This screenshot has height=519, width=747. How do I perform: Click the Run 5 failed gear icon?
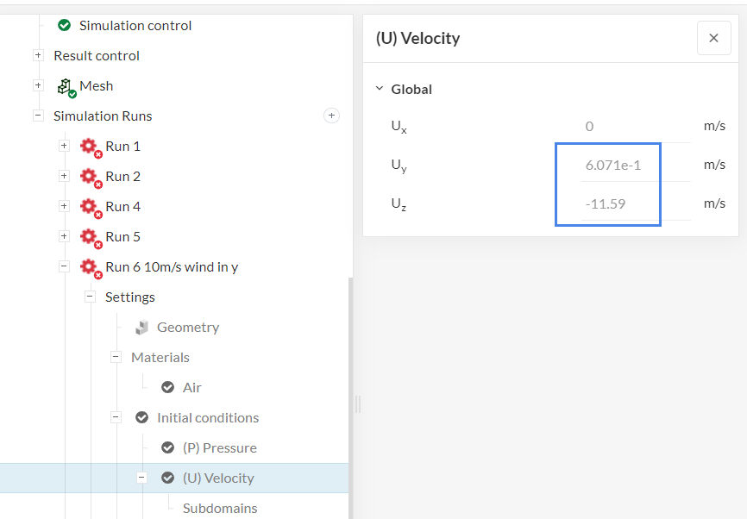[x=90, y=237]
